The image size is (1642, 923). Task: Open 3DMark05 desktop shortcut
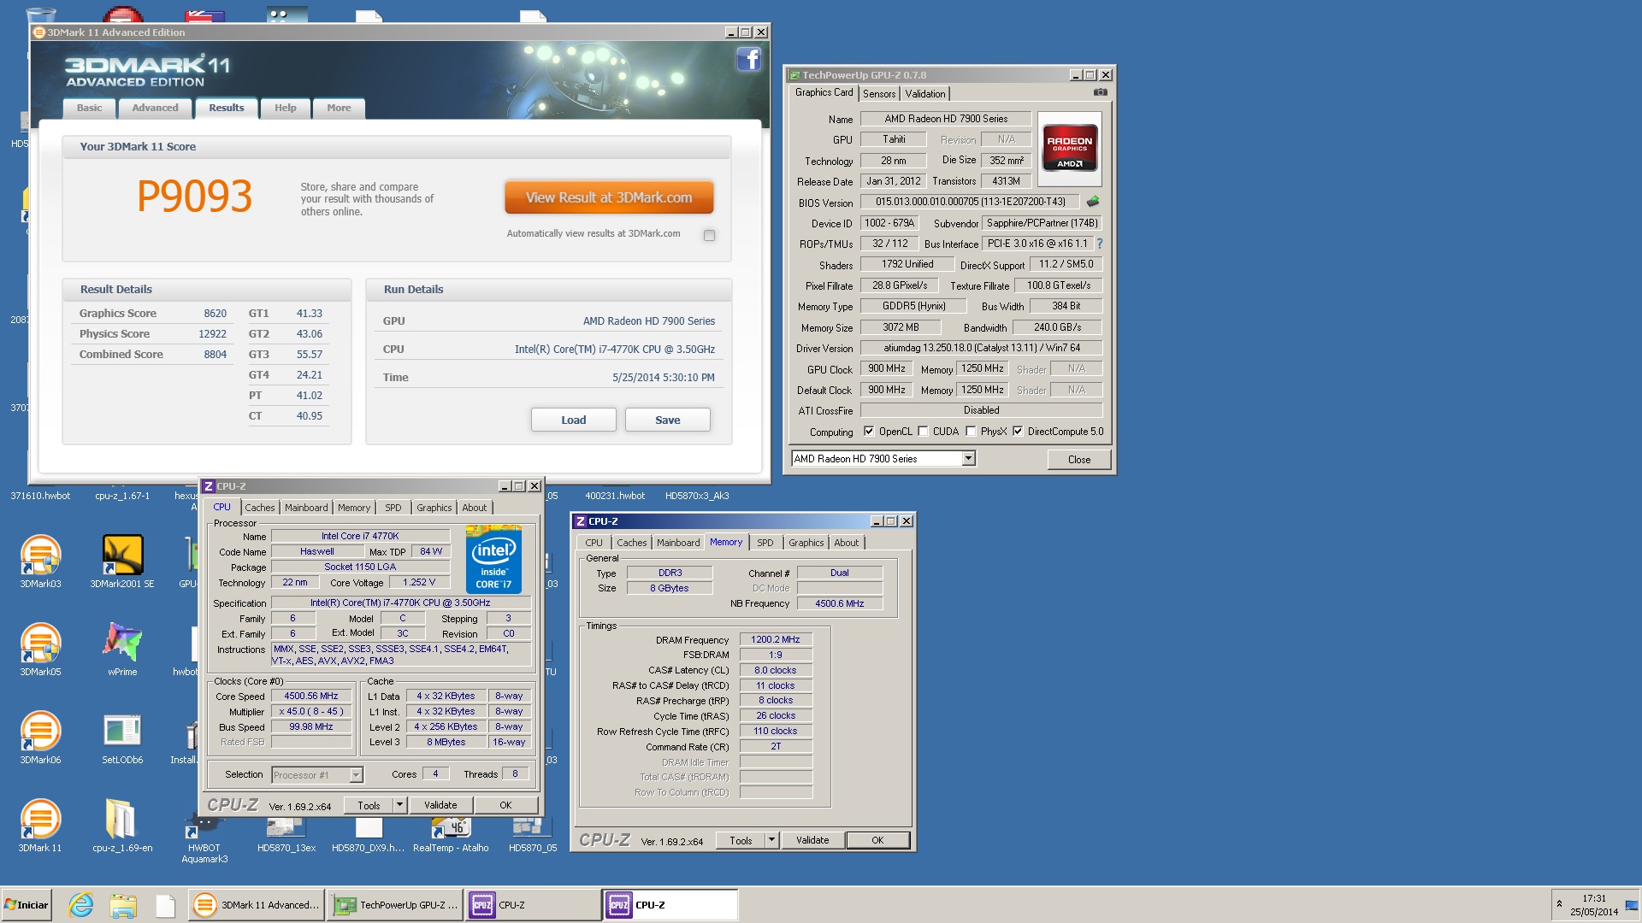(40, 649)
